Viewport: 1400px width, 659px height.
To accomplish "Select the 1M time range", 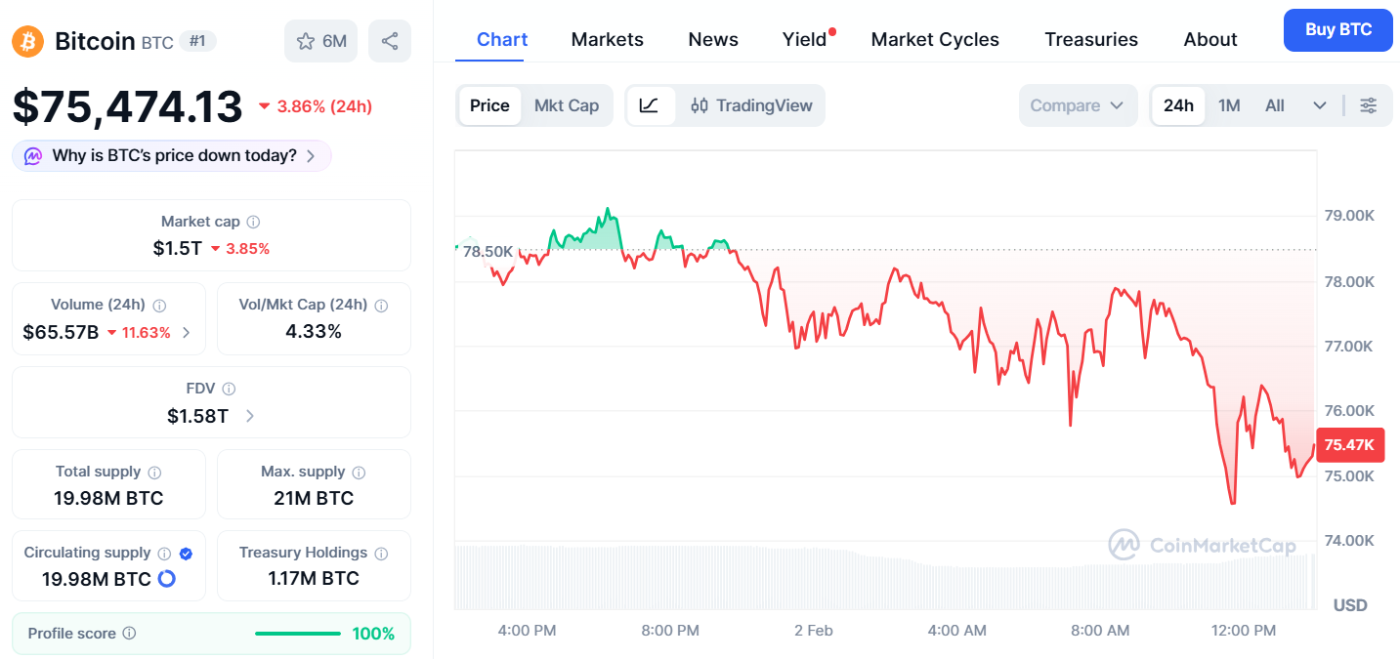I will coord(1229,105).
